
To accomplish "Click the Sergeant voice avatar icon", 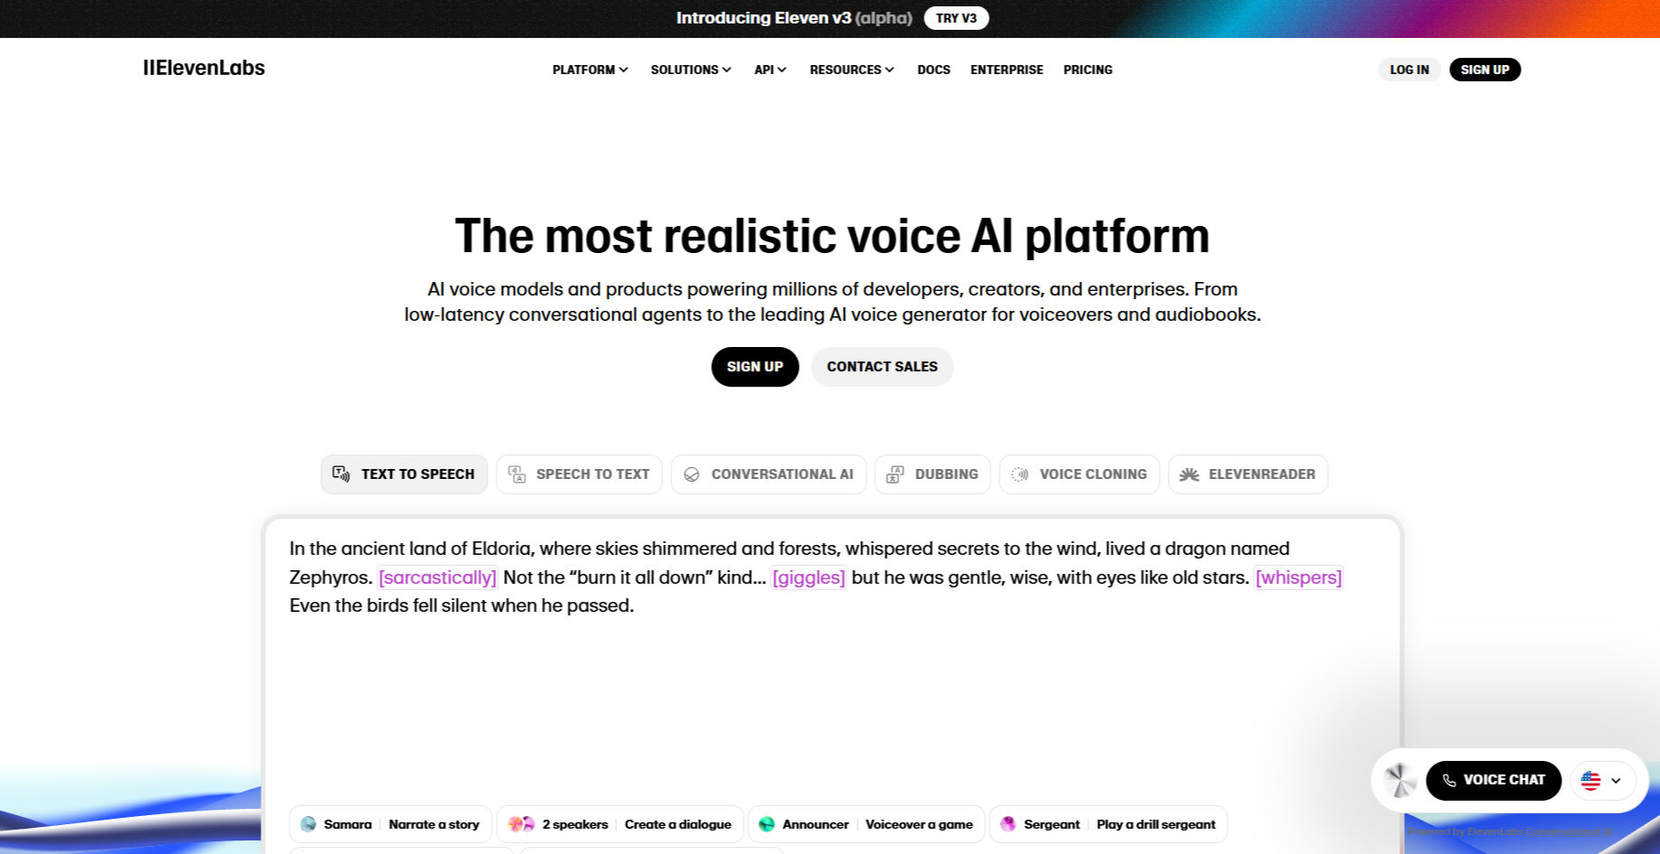I will pos(1009,824).
